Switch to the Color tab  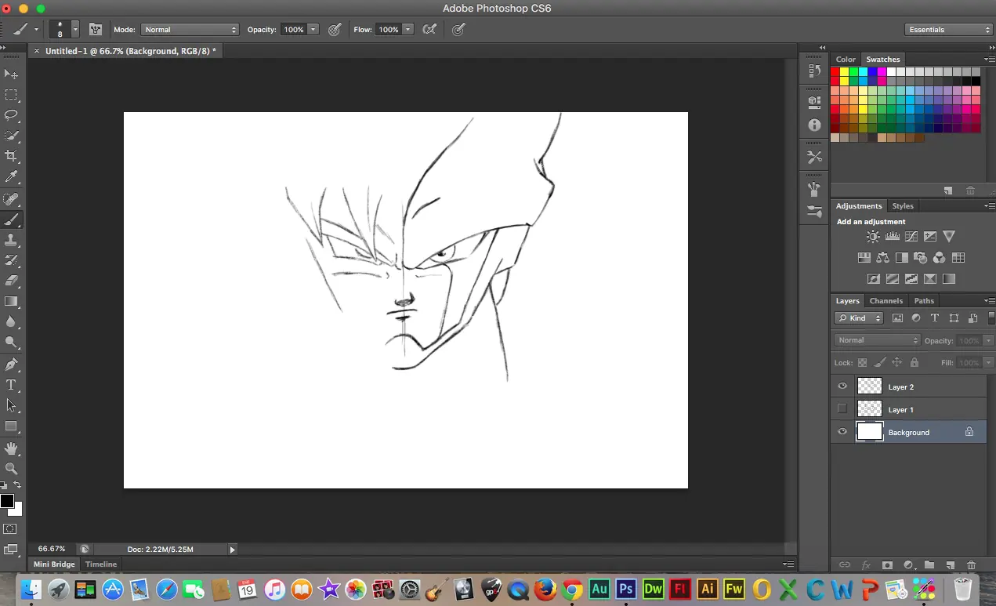coord(846,60)
